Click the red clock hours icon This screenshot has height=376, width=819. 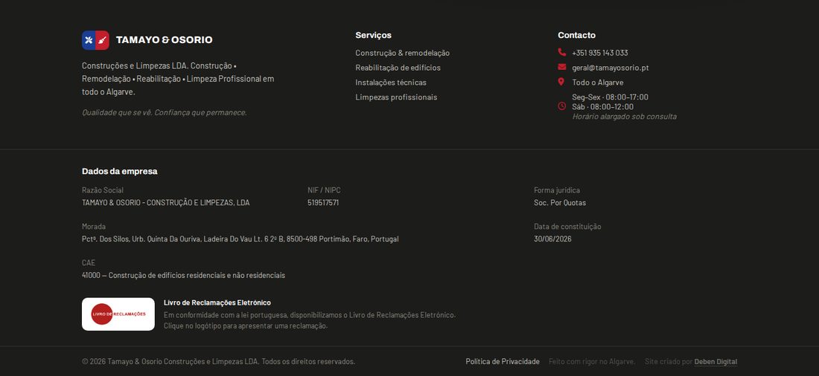[561, 106]
